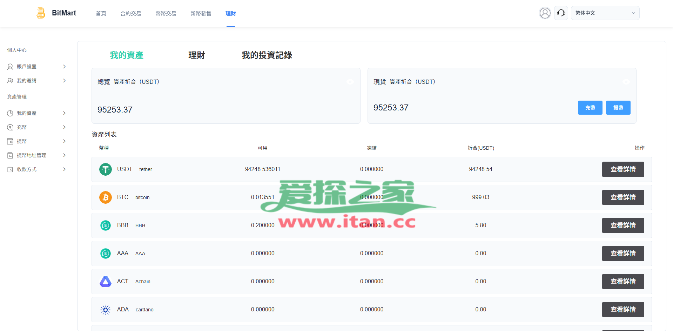Expand the 提幣地址管理 sidebar arrow
Image resolution: width=673 pixels, height=331 pixels.
(x=64, y=155)
